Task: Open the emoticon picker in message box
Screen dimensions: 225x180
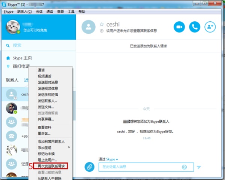Action: point(184,167)
